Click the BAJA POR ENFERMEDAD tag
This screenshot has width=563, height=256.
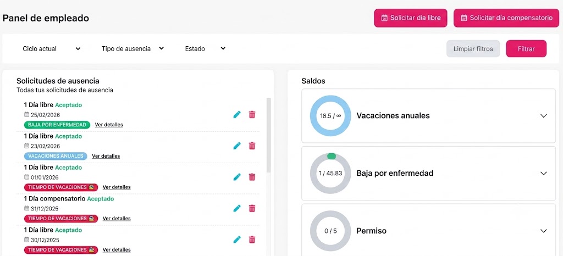tap(57, 125)
